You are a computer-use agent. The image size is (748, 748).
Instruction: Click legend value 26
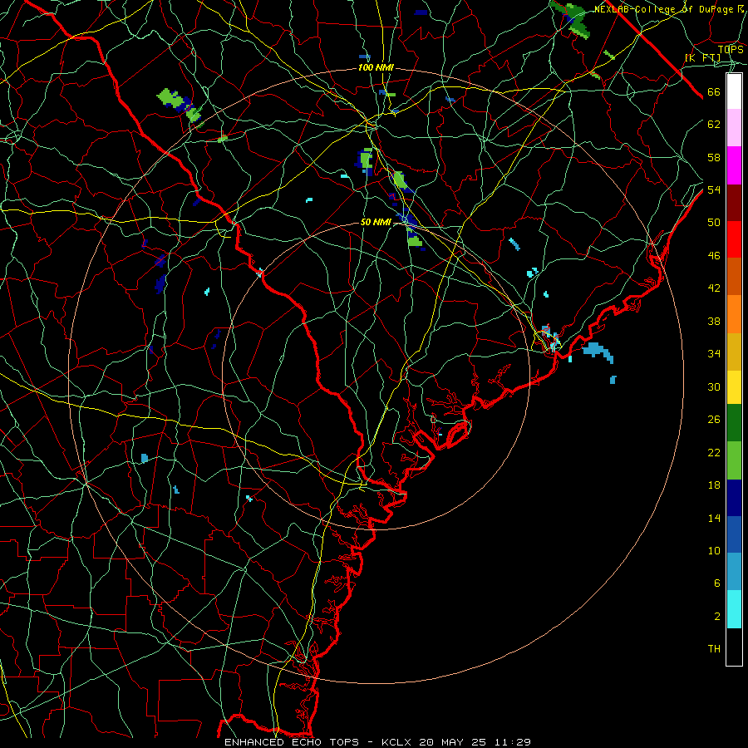[714, 420]
